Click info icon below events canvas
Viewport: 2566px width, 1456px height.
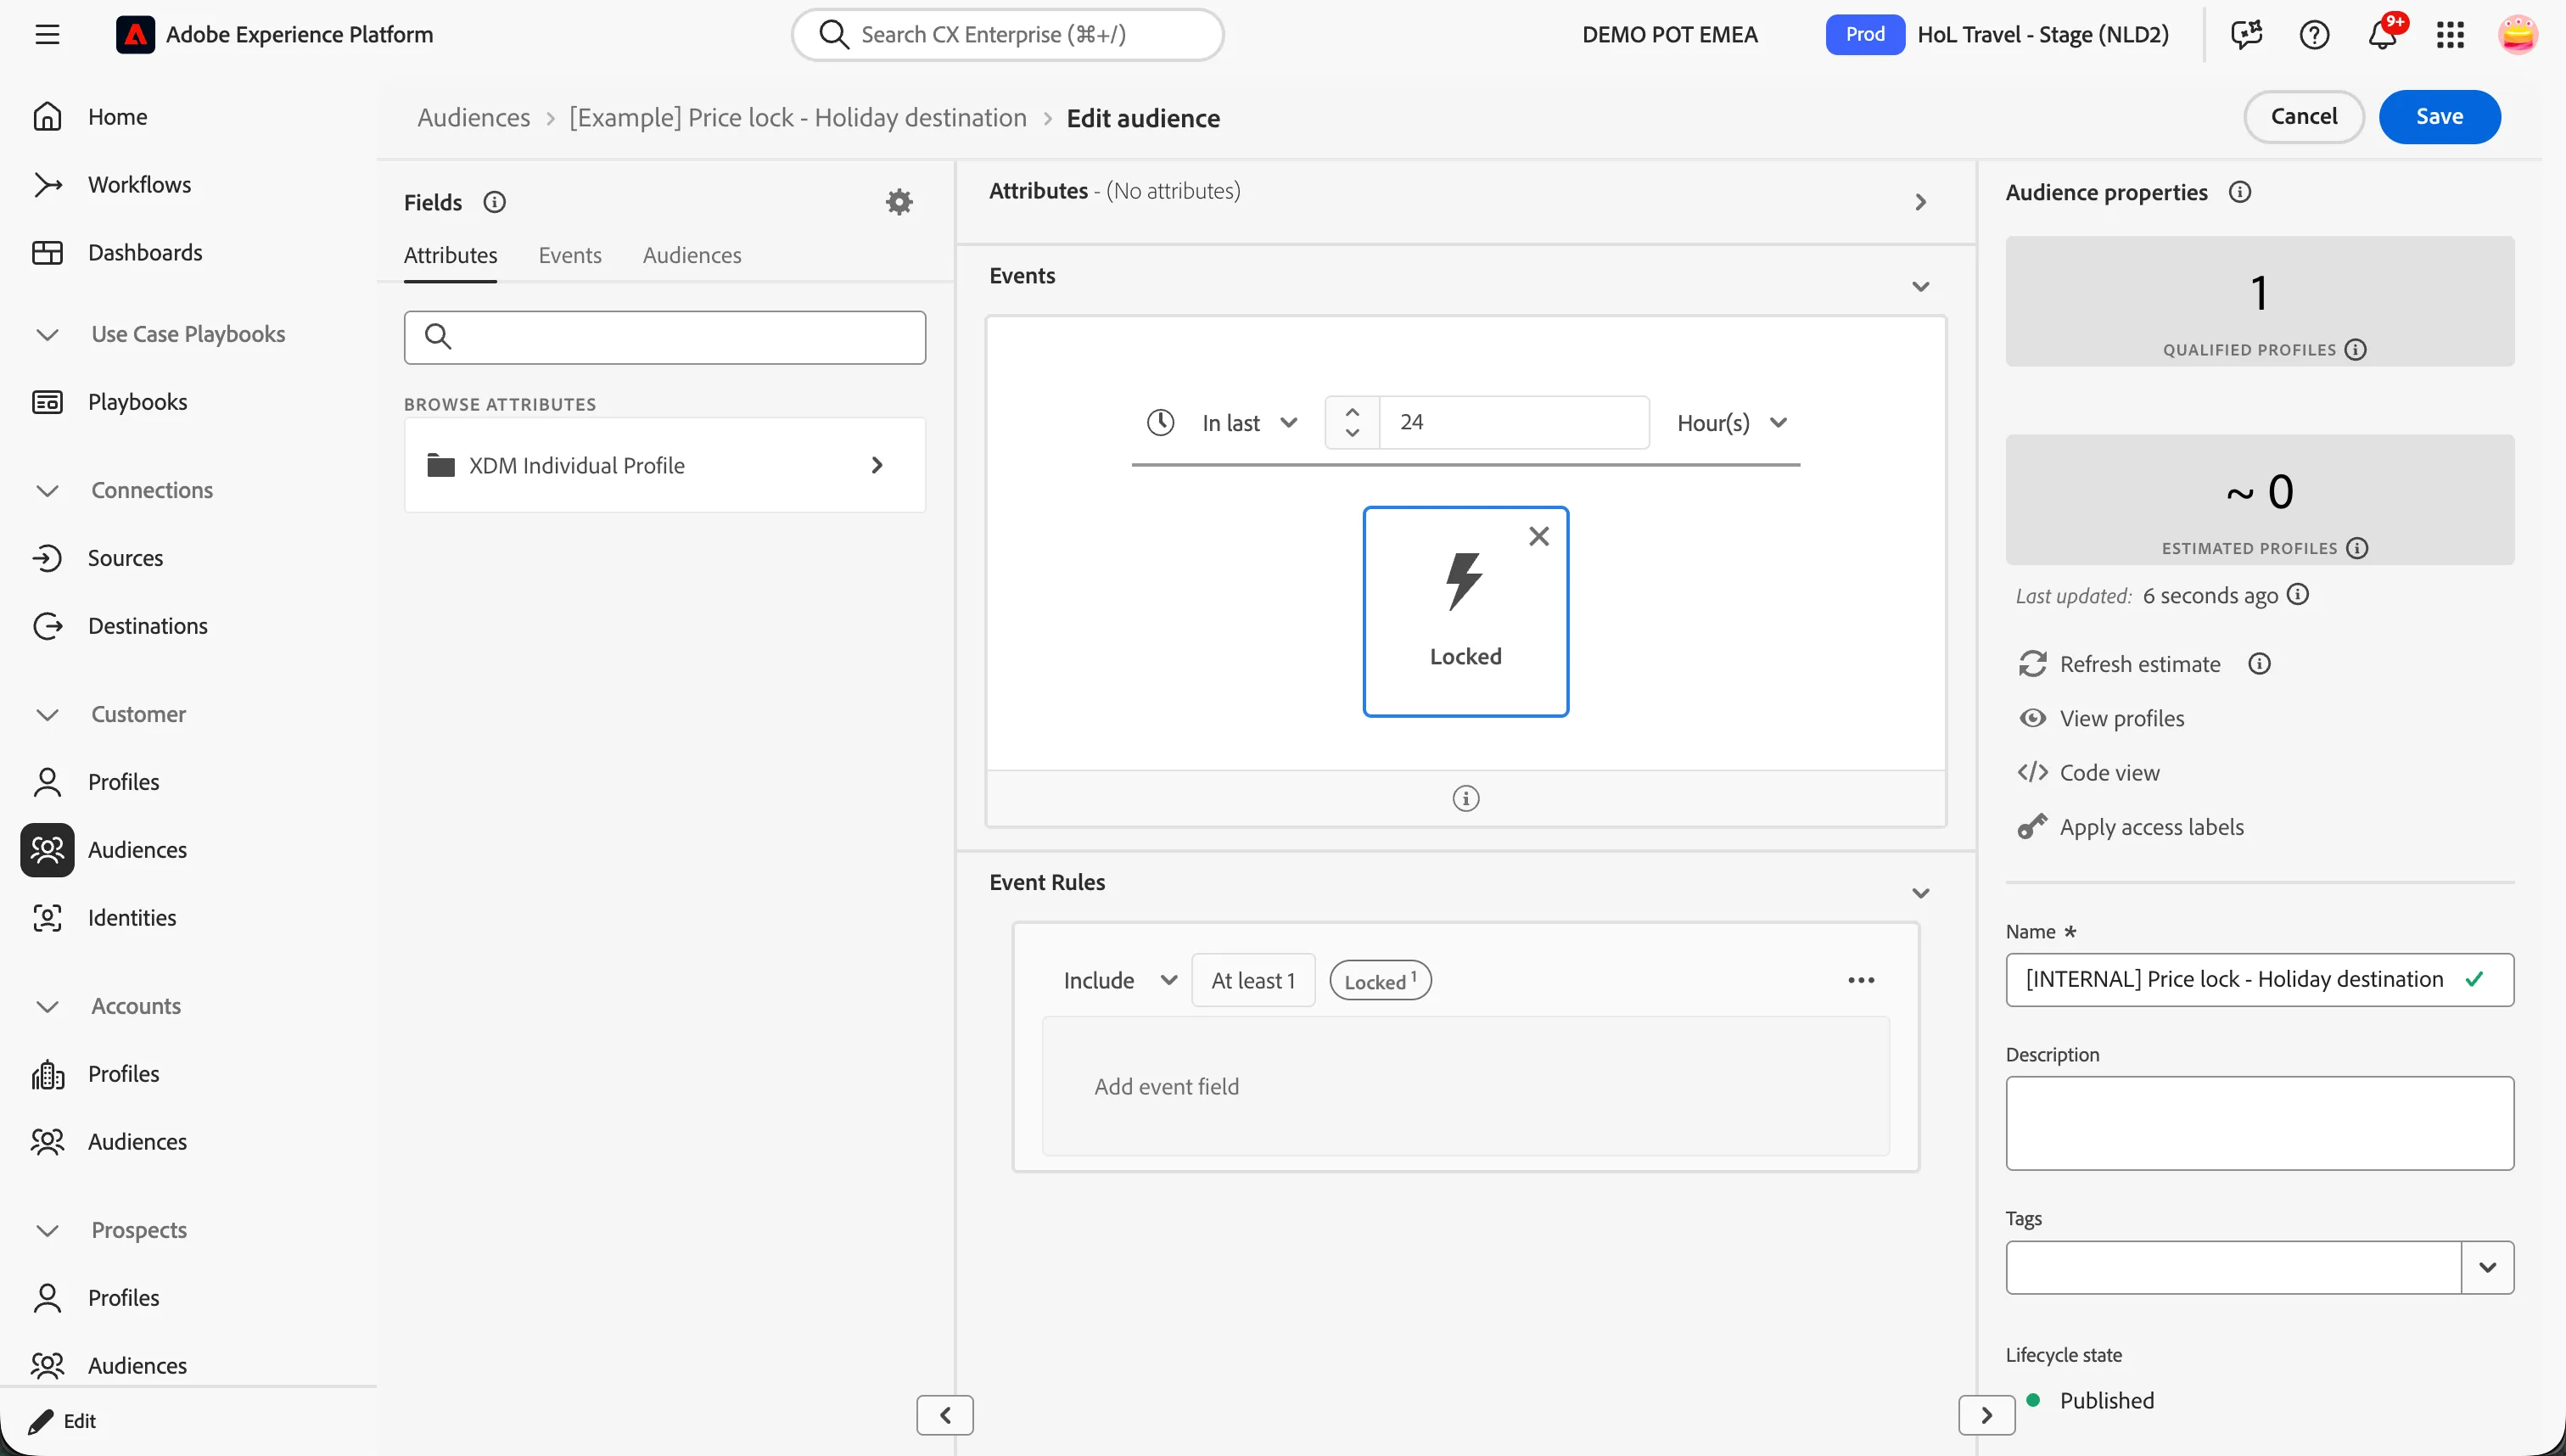pos(1465,798)
